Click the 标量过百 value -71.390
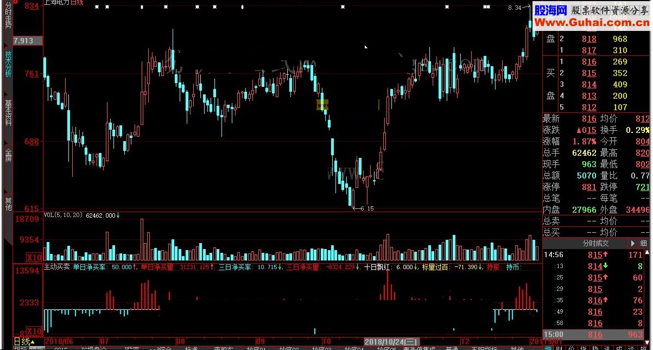 coord(466,267)
